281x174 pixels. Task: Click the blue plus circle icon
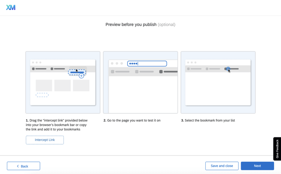[x=81, y=76]
